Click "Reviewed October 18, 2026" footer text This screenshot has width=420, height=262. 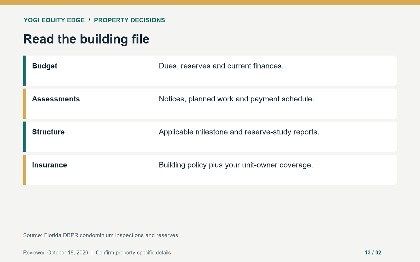pyautogui.click(x=56, y=252)
